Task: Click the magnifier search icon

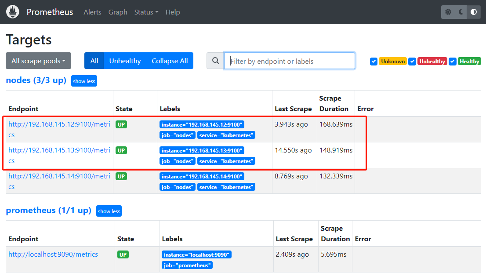Action: coord(215,61)
